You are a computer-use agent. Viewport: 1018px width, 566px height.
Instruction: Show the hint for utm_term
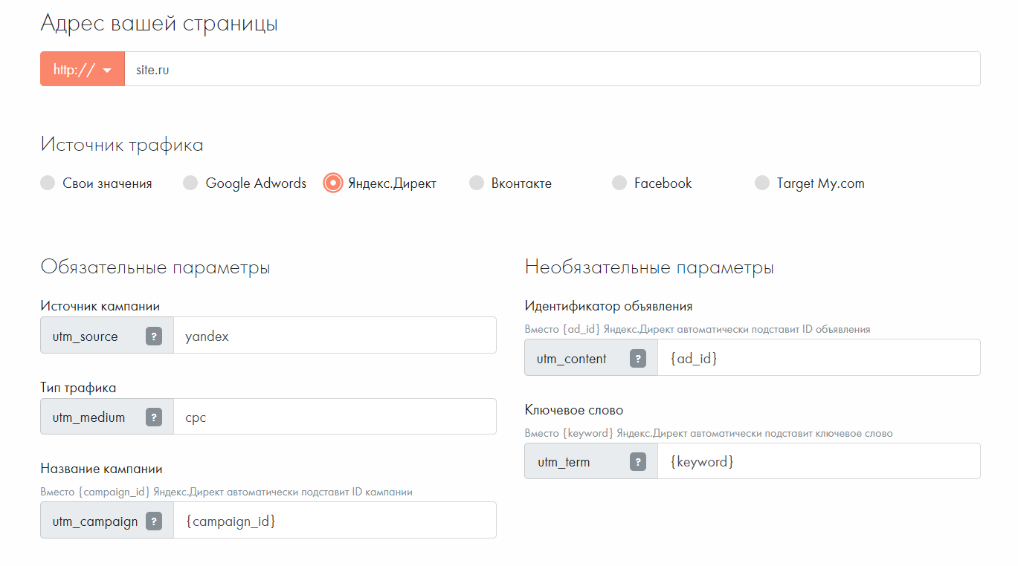tap(638, 461)
